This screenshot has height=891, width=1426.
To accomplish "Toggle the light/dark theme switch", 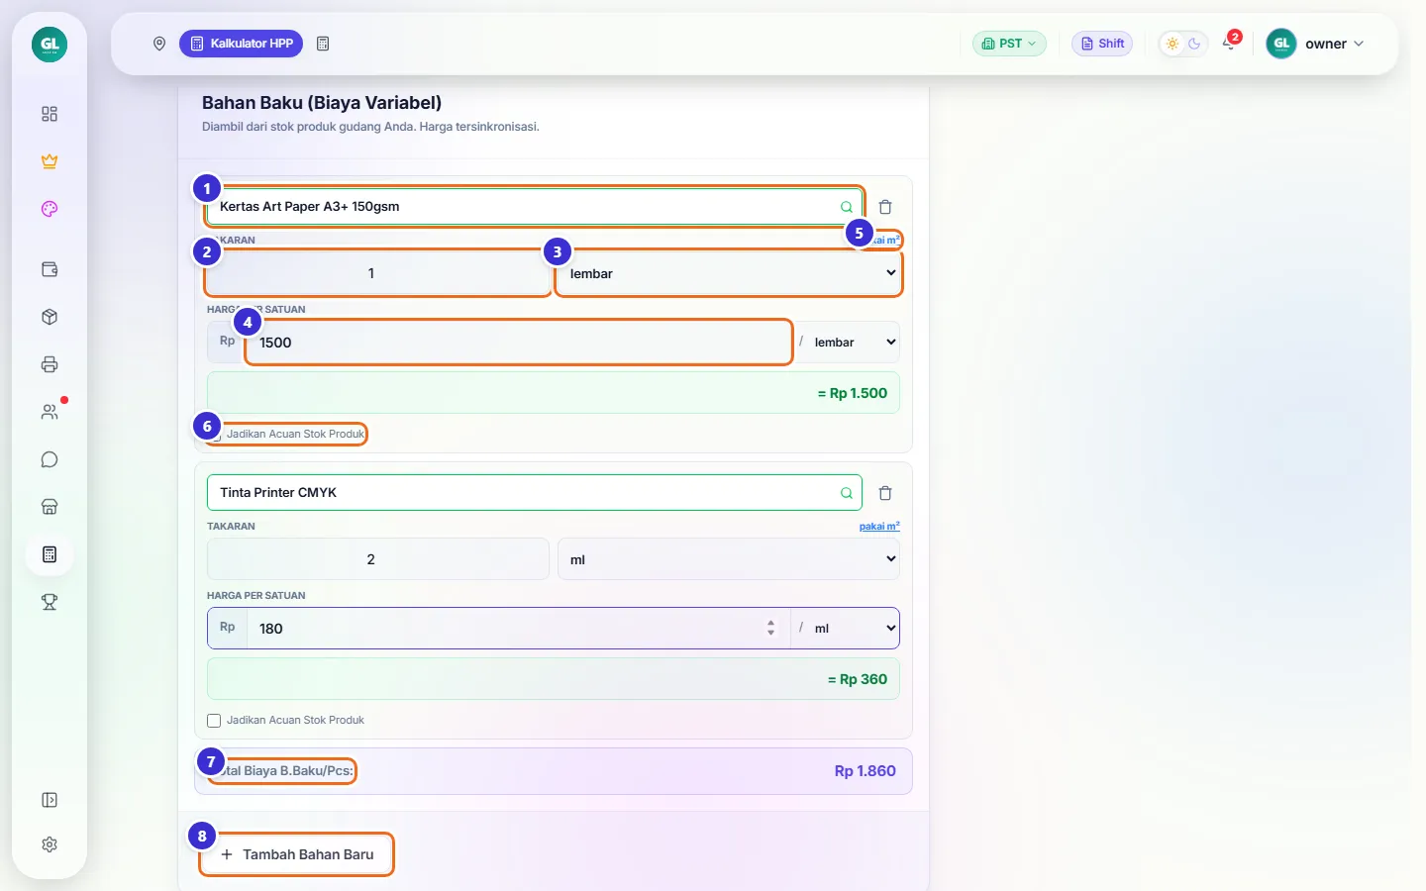I will pos(1183,44).
